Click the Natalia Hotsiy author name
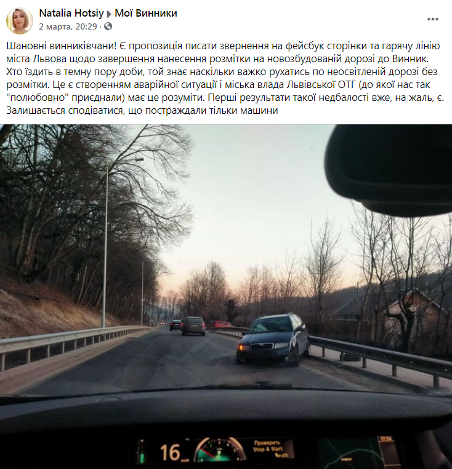Screen dimensions: 452x469 (x=71, y=13)
